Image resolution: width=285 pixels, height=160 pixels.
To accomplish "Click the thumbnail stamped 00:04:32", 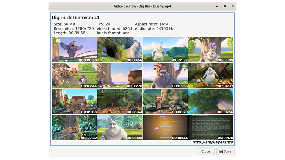I will click(211, 75).
